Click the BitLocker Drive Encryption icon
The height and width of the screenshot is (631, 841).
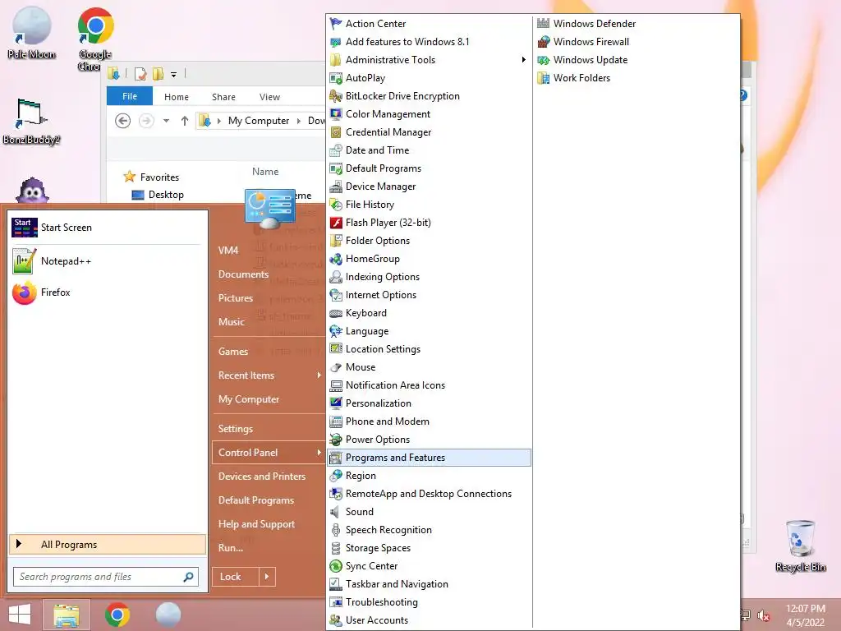pyautogui.click(x=336, y=96)
